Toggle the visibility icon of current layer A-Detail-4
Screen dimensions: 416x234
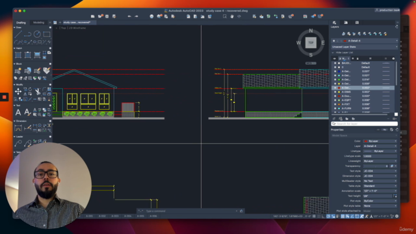[333, 41]
